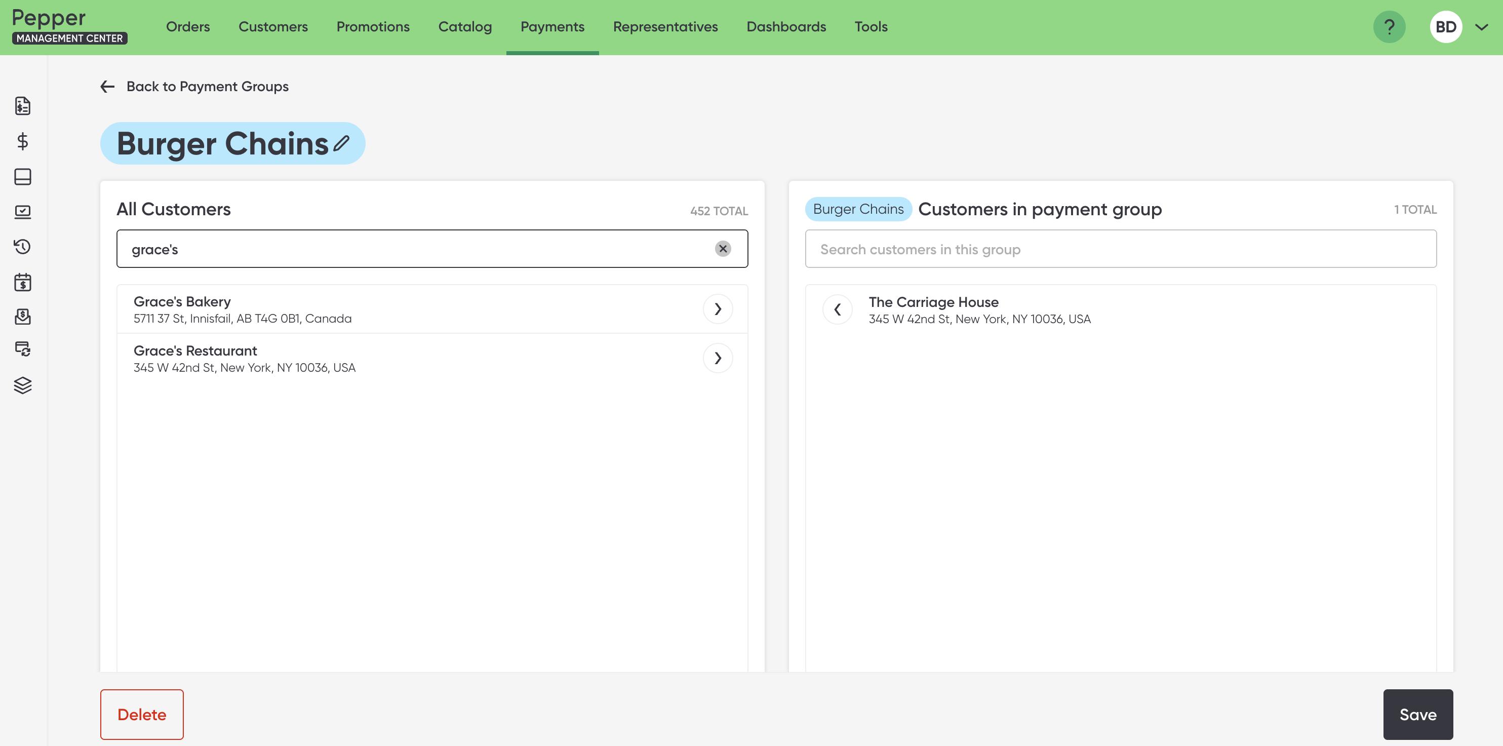Focus the search customers in this group field
This screenshot has width=1503, height=746.
(x=1120, y=249)
